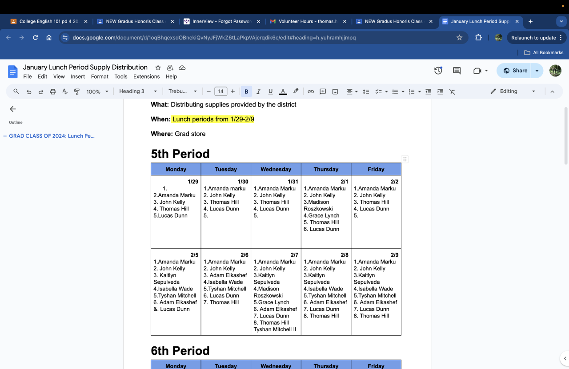
Task: Open the Format menu
Action: coord(100,76)
